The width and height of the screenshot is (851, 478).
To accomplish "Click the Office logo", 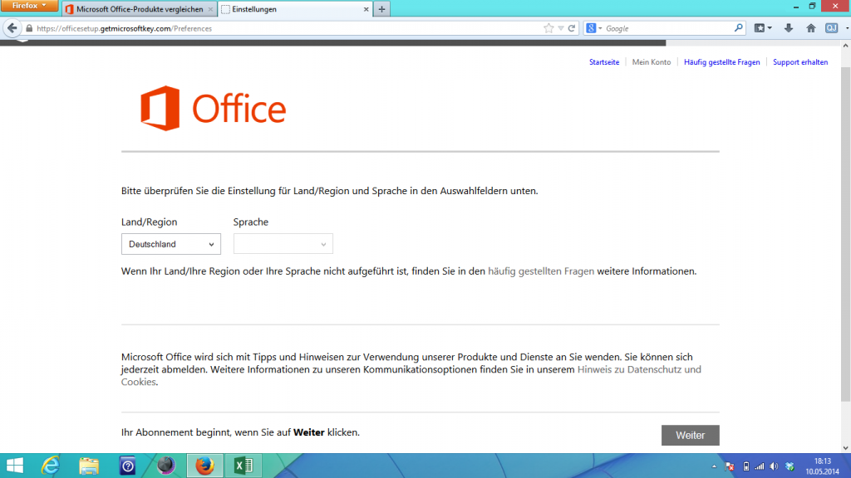I will click(214, 109).
